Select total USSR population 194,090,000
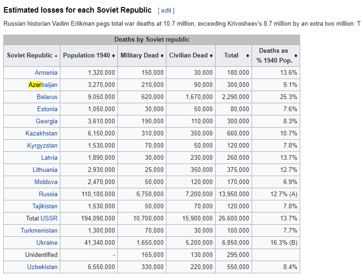 [98, 218]
